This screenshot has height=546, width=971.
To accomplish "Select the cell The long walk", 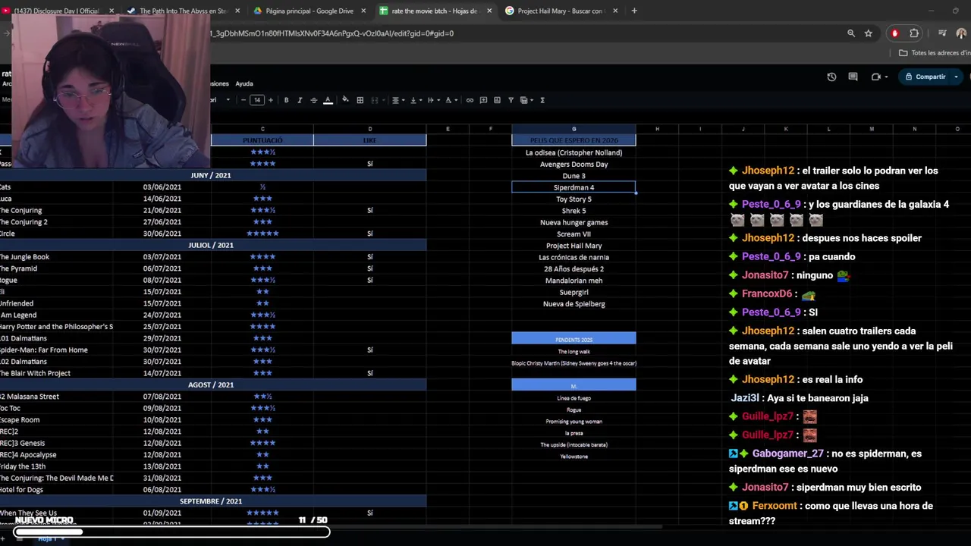I will click(573, 351).
